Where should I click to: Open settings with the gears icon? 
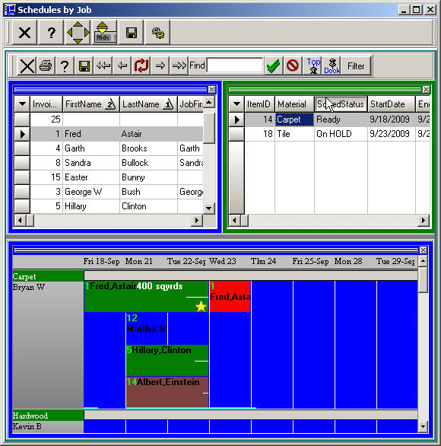click(x=157, y=33)
